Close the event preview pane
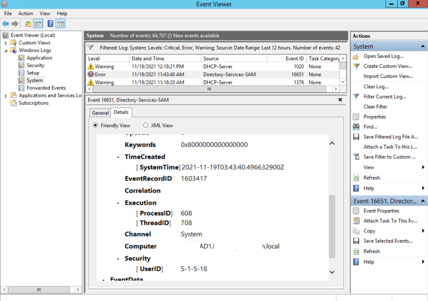The width and height of the screenshot is (428, 301). pos(340,100)
